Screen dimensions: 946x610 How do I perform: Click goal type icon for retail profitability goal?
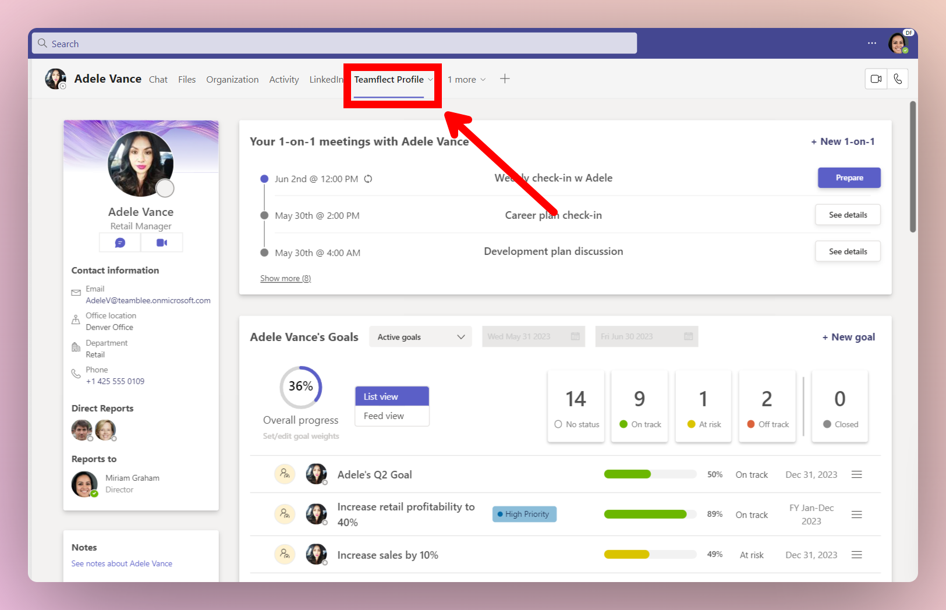285,514
